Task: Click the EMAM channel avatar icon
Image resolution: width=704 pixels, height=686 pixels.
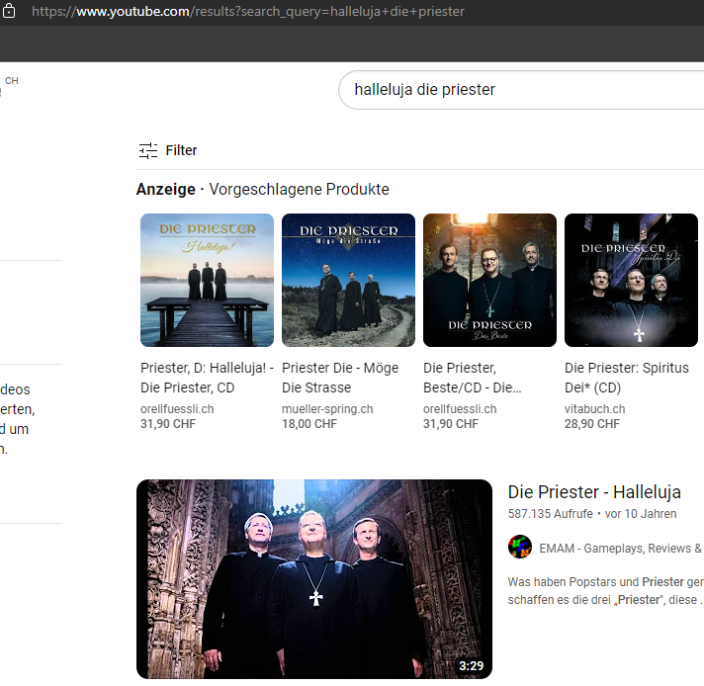Action: (520, 548)
